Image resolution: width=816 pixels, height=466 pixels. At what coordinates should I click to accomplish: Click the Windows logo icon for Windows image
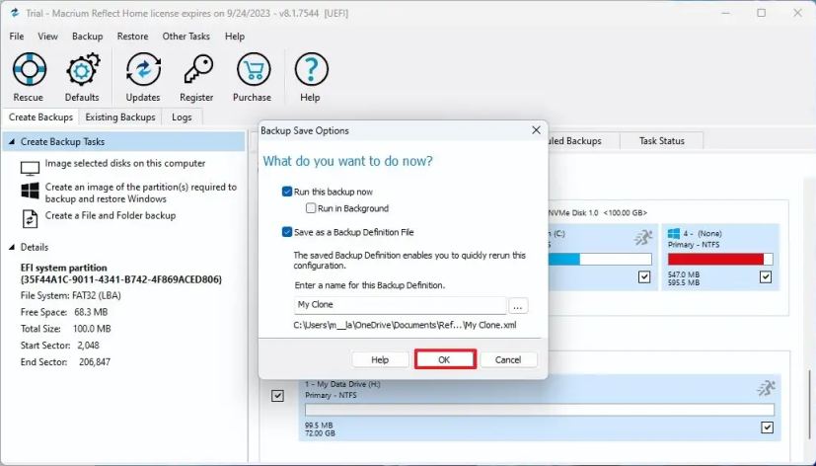coord(30,190)
